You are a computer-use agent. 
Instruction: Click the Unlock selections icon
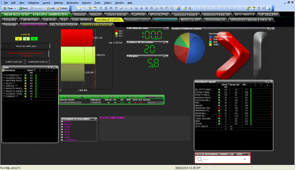tap(58, 8)
